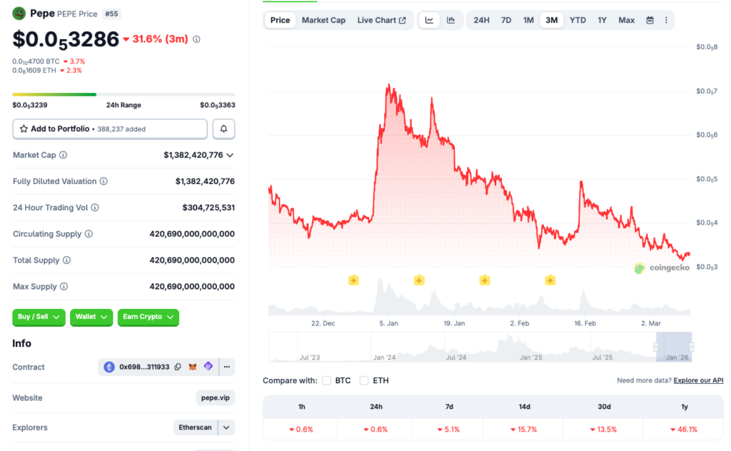Image resolution: width=731 pixels, height=451 pixels.
Task: Visit the pepe.vip website link
Action: coord(215,397)
